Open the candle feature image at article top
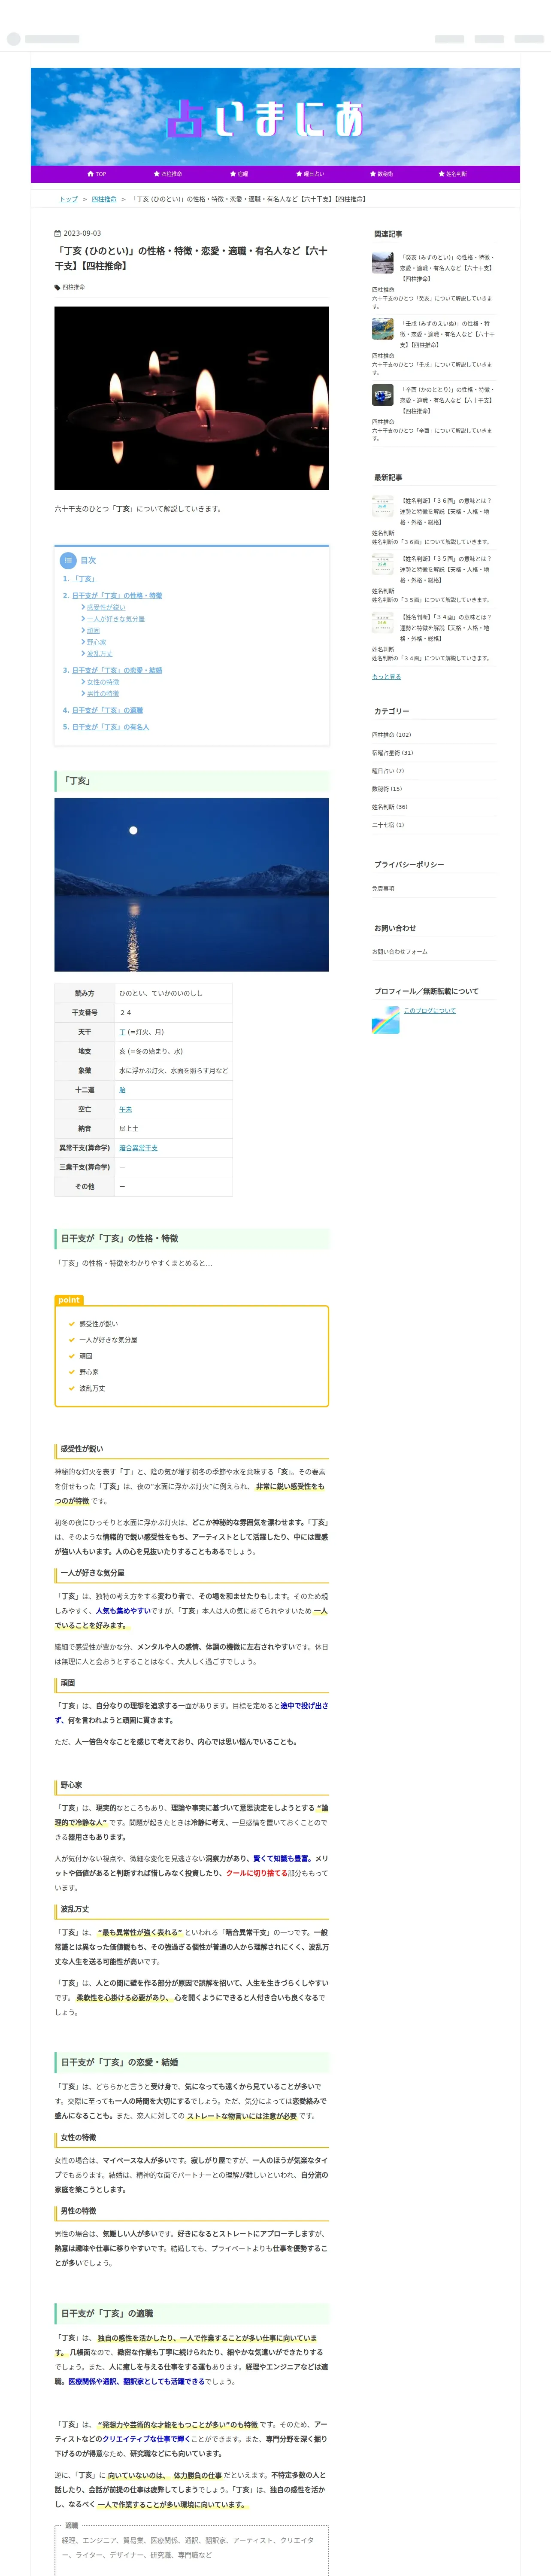The width and height of the screenshot is (551, 2576). pyautogui.click(x=191, y=398)
